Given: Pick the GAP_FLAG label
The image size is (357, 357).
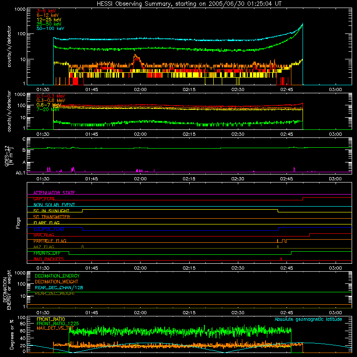Looking at the screenshot, I should pos(44,199).
